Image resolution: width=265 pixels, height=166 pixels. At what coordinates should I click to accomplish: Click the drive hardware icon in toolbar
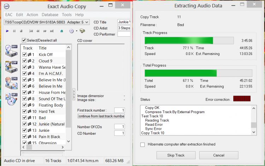coord(82,31)
